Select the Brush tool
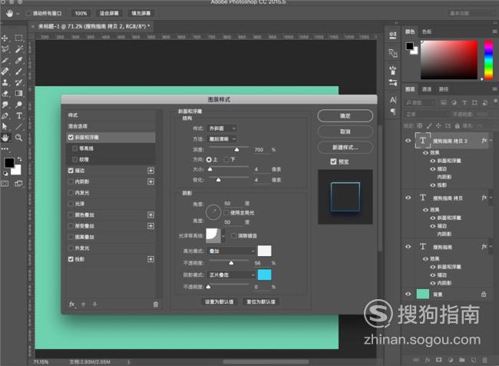 tap(18, 72)
